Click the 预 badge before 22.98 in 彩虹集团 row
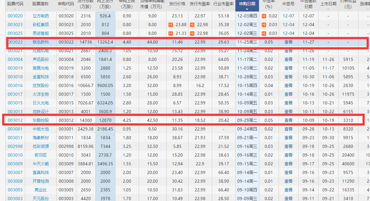 (x=192, y=25)
